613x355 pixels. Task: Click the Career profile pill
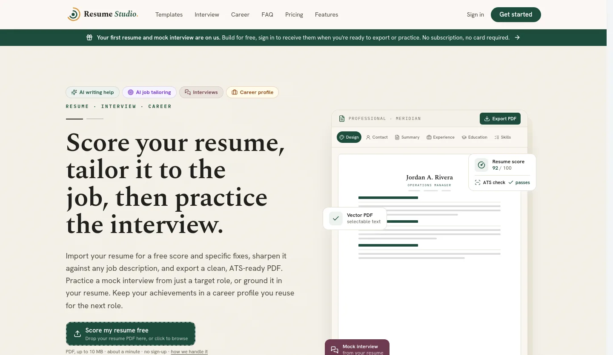pyautogui.click(x=252, y=92)
